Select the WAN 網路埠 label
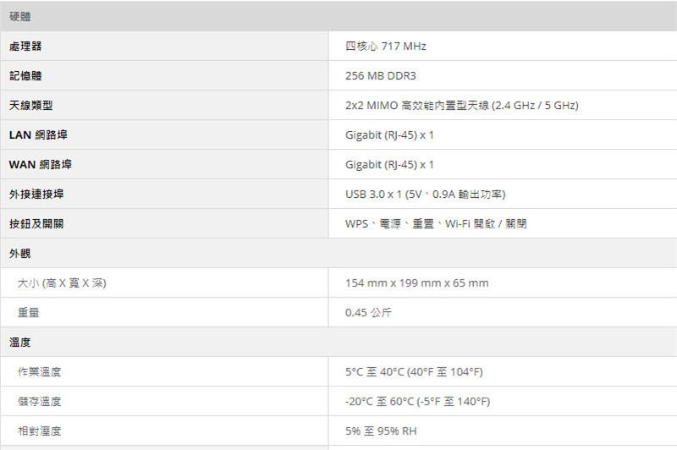Viewport: 677px width, 450px height. tap(41, 164)
